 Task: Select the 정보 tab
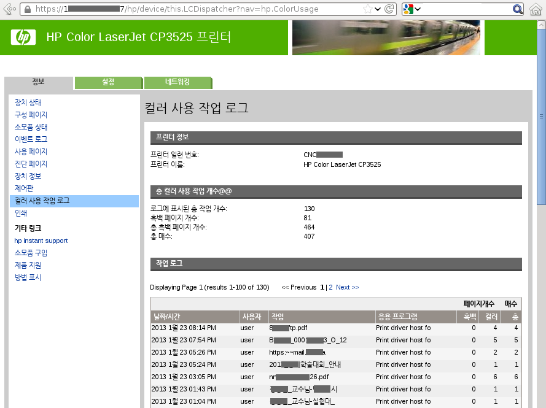coord(38,82)
